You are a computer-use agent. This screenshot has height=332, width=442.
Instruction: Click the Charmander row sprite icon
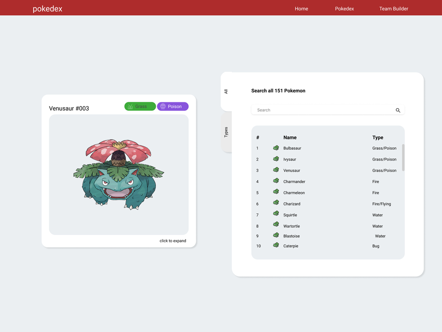point(276,181)
